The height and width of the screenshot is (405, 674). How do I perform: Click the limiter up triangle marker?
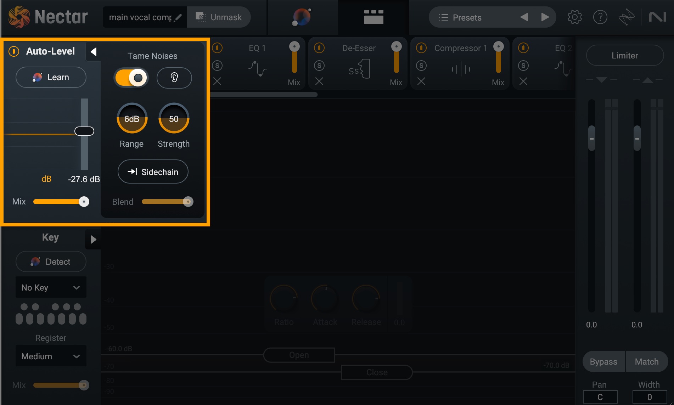[x=648, y=80]
